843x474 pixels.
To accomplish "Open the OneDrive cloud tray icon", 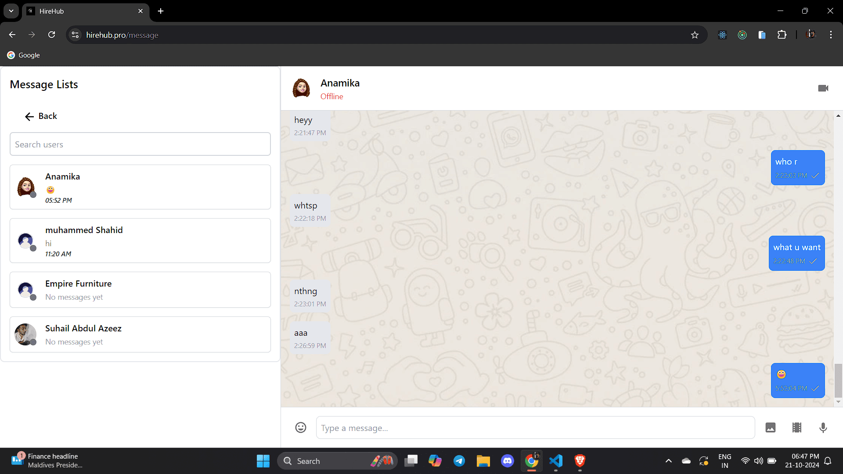I will 686,461.
